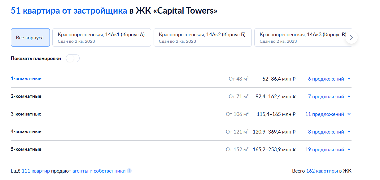Click 11 предложений link
Viewport: 380px width, 180px height.
tap(324, 114)
